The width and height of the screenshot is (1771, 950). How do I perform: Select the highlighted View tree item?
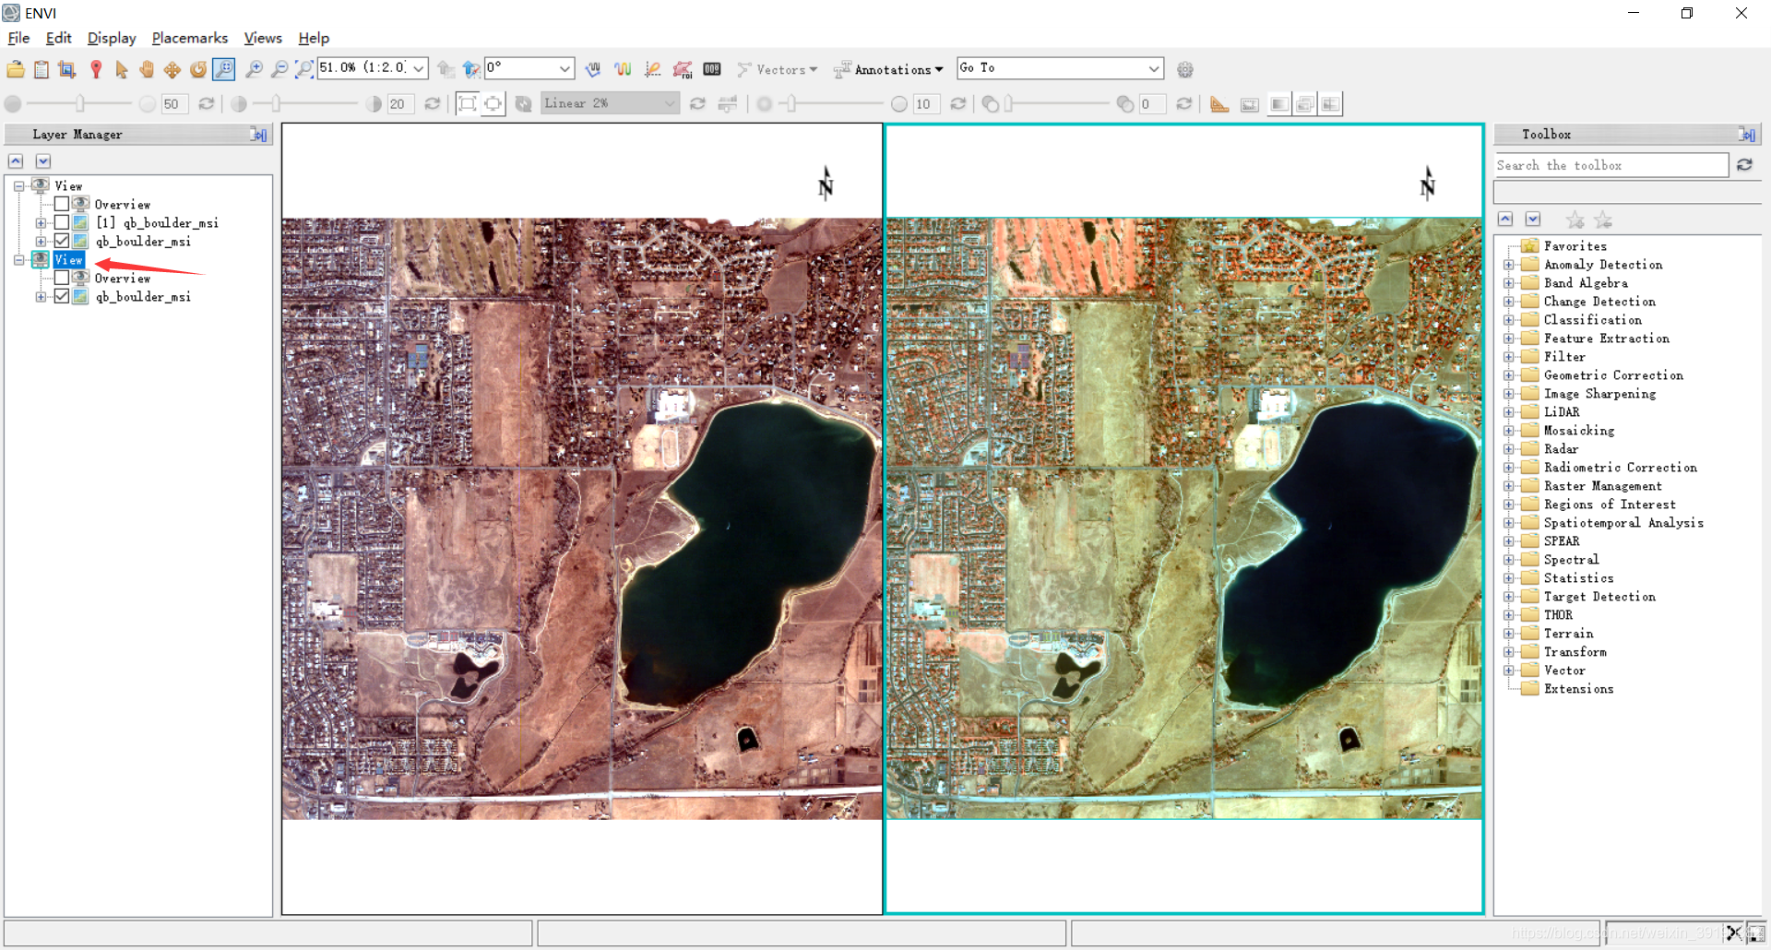[69, 259]
